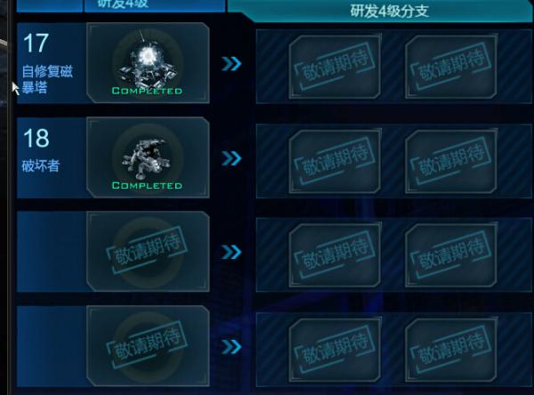Select first locked branch slot beside 破坏者
534x395 pixels.
tap(336, 161)
